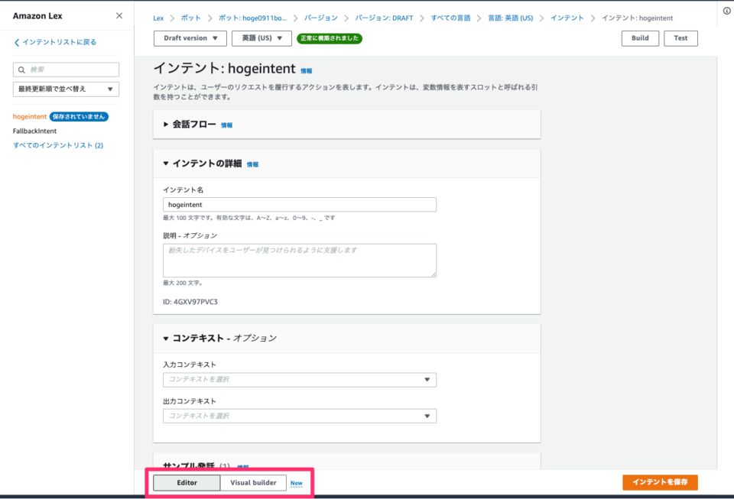The image size is (734, 499).
Task: Open the バージョン breadcrumb link
Action: 320,18
